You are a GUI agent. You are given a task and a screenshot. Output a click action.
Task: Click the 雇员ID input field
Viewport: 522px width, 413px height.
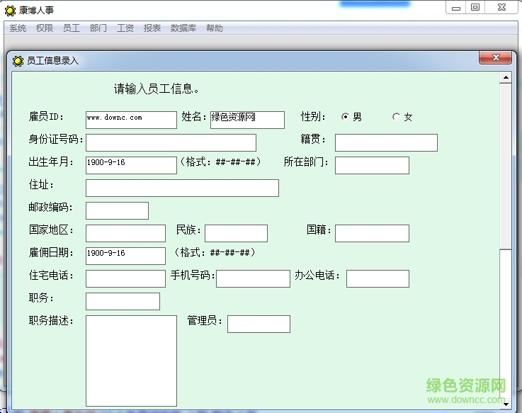(x=131, y=120)
